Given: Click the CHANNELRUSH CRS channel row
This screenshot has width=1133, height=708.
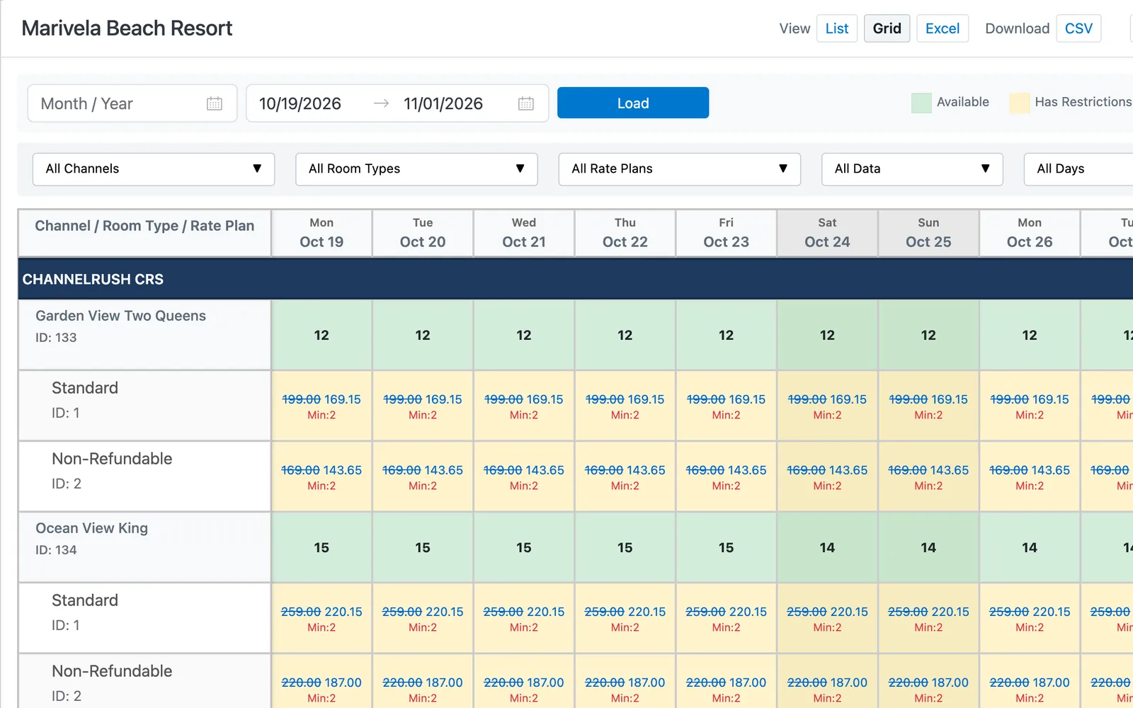Looking at the screenshot, I should (x=576, y=279).
